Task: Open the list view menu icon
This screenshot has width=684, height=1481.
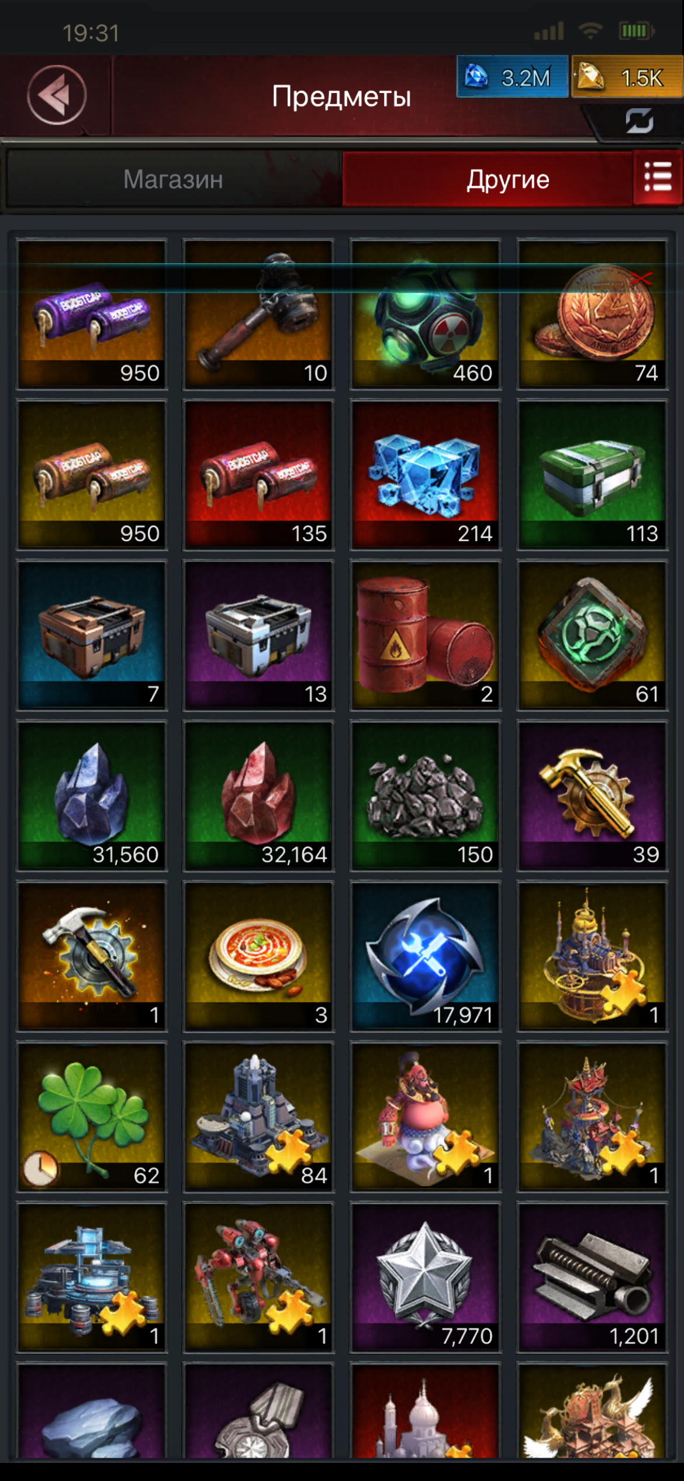Action: (x=658, y=177)
